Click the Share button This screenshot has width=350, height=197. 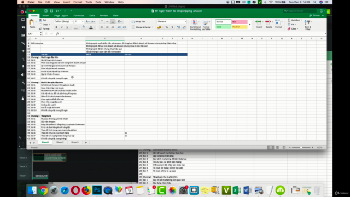tap(314, 16)
